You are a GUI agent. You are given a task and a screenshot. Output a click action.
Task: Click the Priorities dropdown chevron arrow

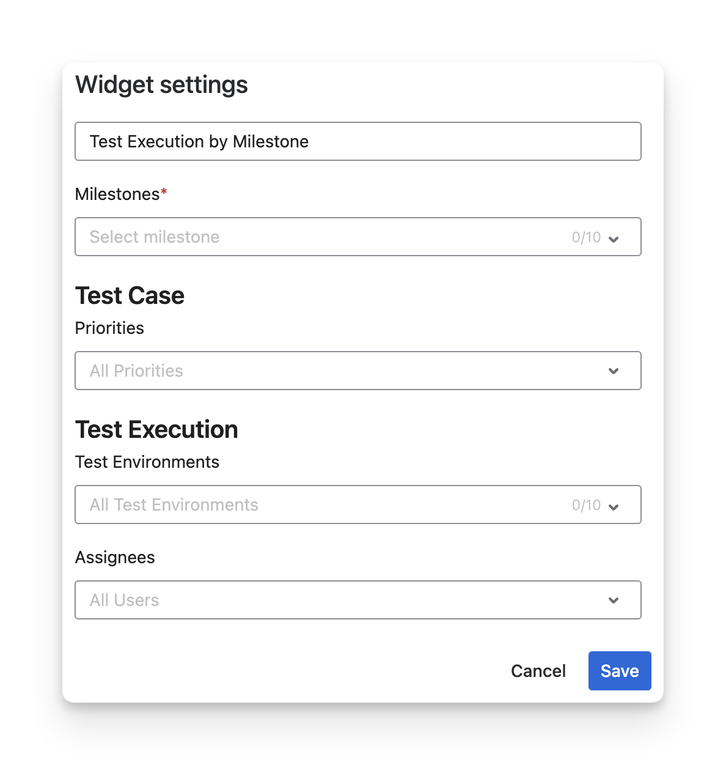[614, 371]
